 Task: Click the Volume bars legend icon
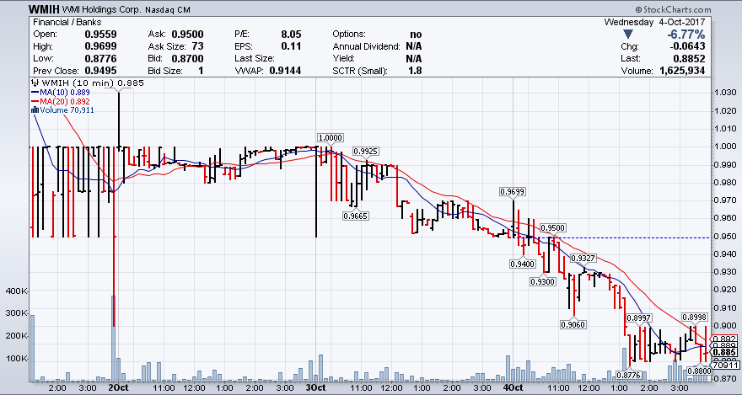(x=34, y=109)
